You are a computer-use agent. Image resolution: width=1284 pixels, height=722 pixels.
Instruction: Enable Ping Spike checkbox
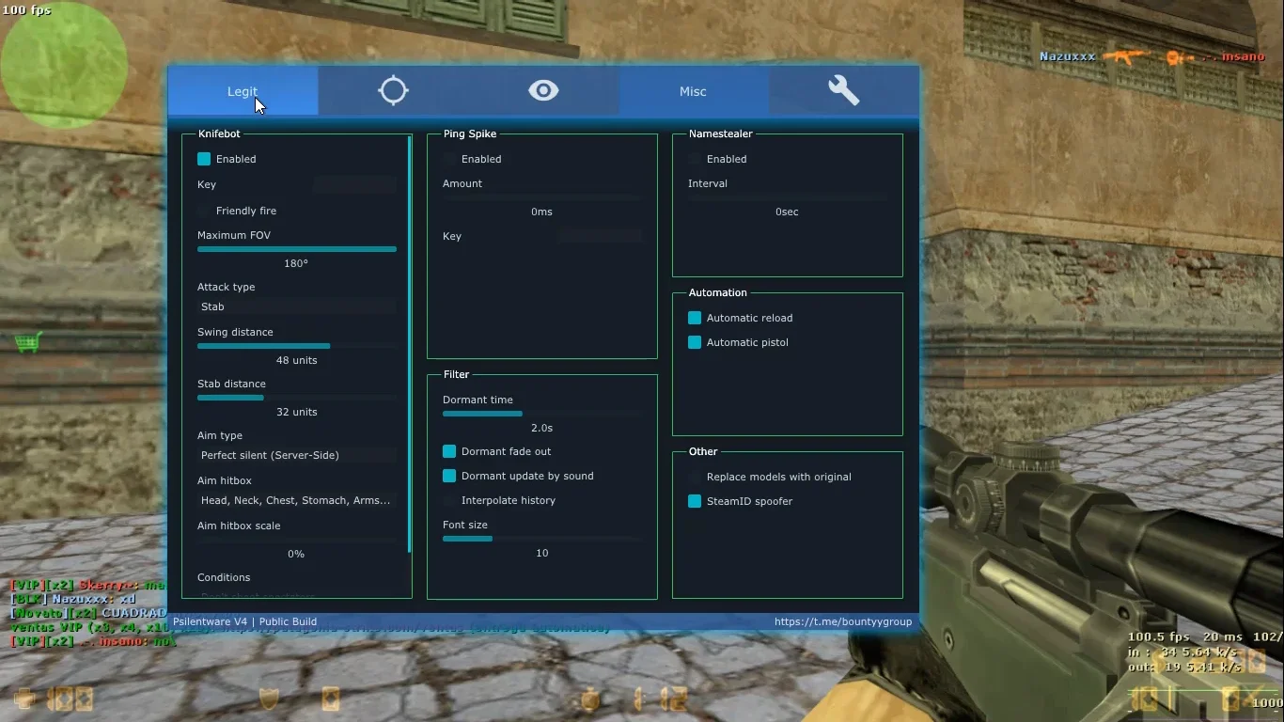pos(449,159)
